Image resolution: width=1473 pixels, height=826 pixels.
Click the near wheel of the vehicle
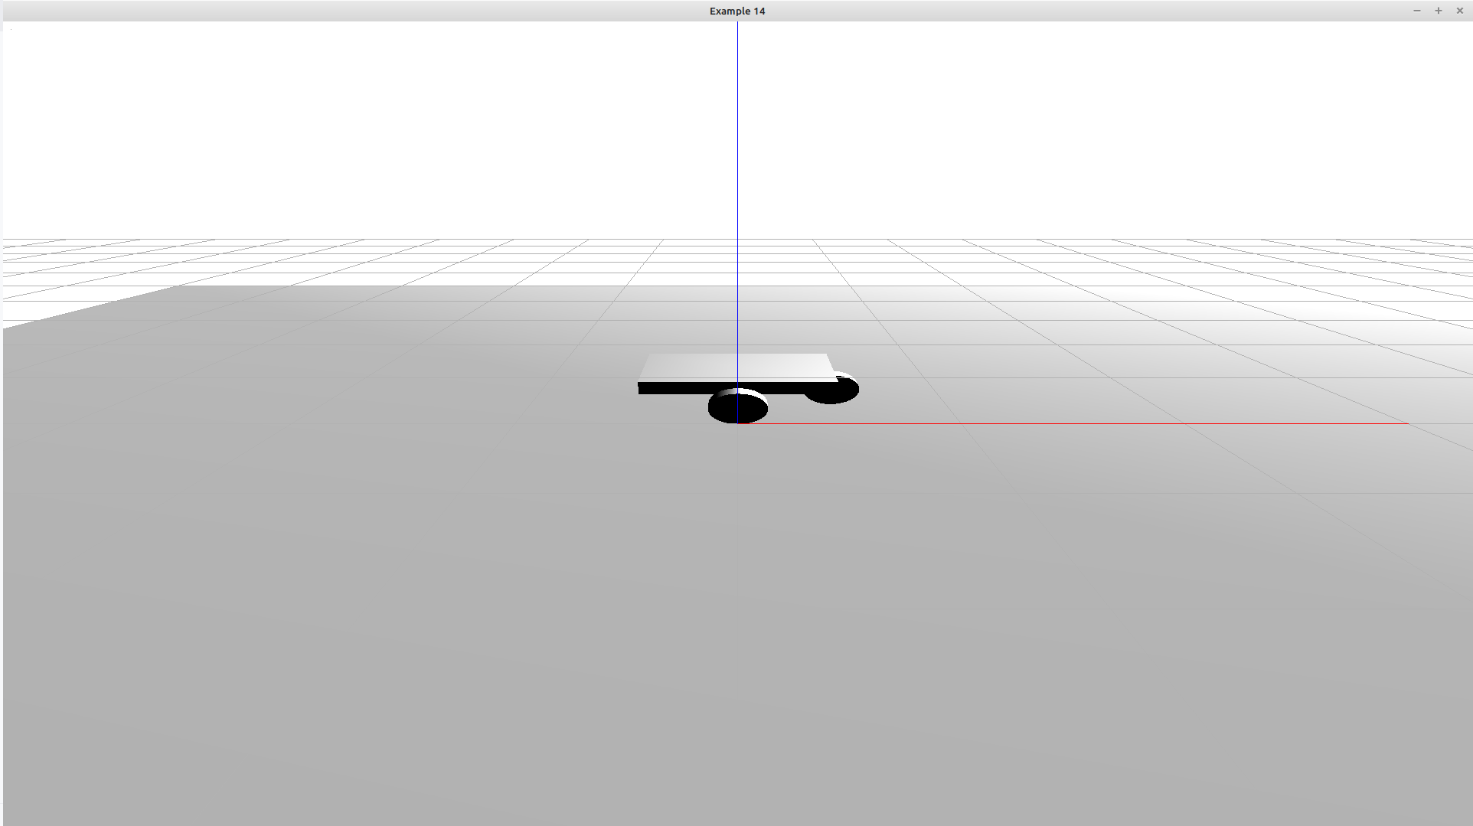pyautogui.click(x=737, y=408)
